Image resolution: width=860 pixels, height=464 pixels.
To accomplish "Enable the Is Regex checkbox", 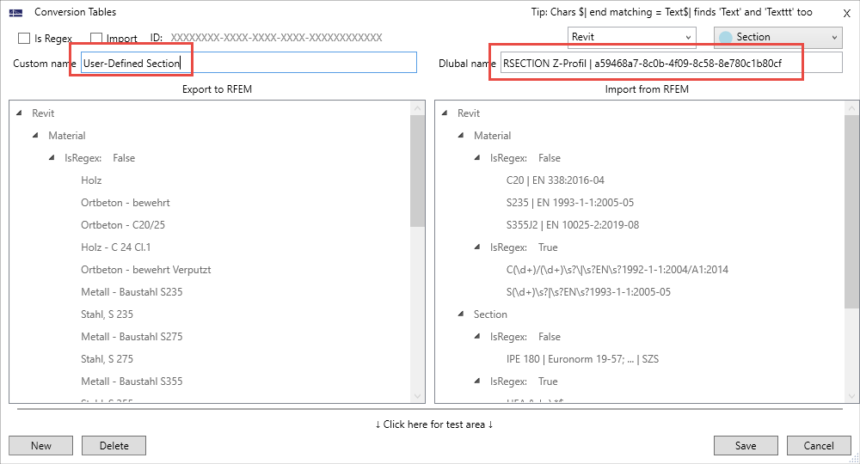I will [24, 38].
